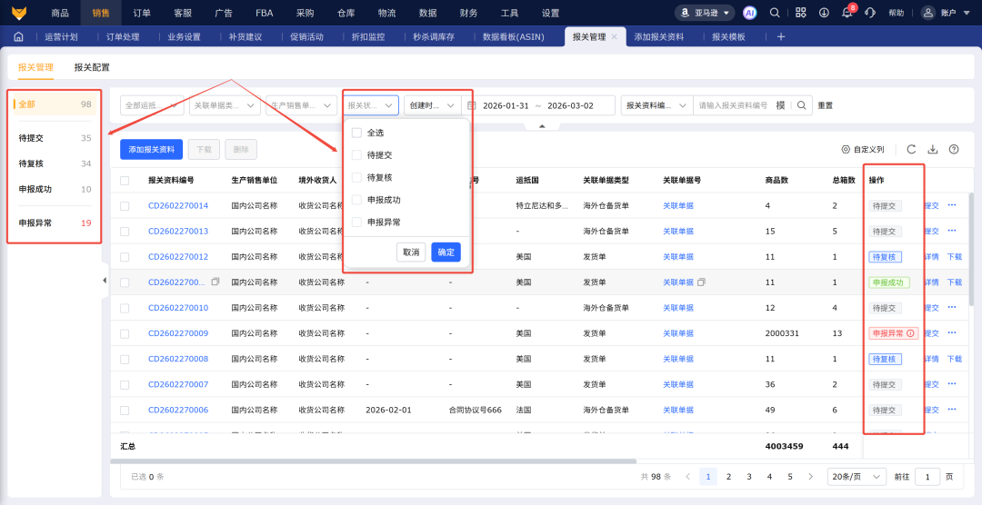Viewport: 982px width, 505px height.
Task: Click the copy icon next to 关联单据 in fourth row
Action: pos(701,282)
